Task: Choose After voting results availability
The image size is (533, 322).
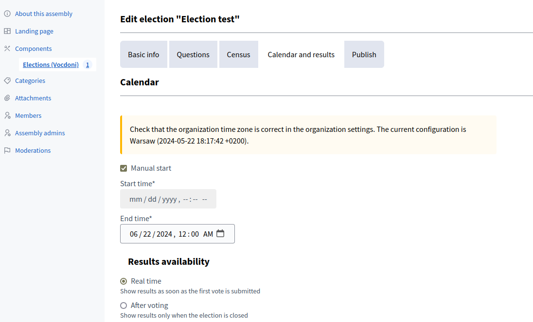Action: (x=124, y=306)
